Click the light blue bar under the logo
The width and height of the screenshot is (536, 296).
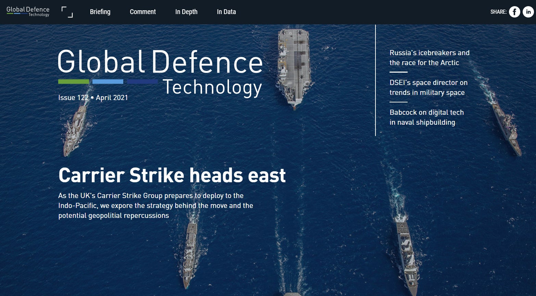[108, 82]
